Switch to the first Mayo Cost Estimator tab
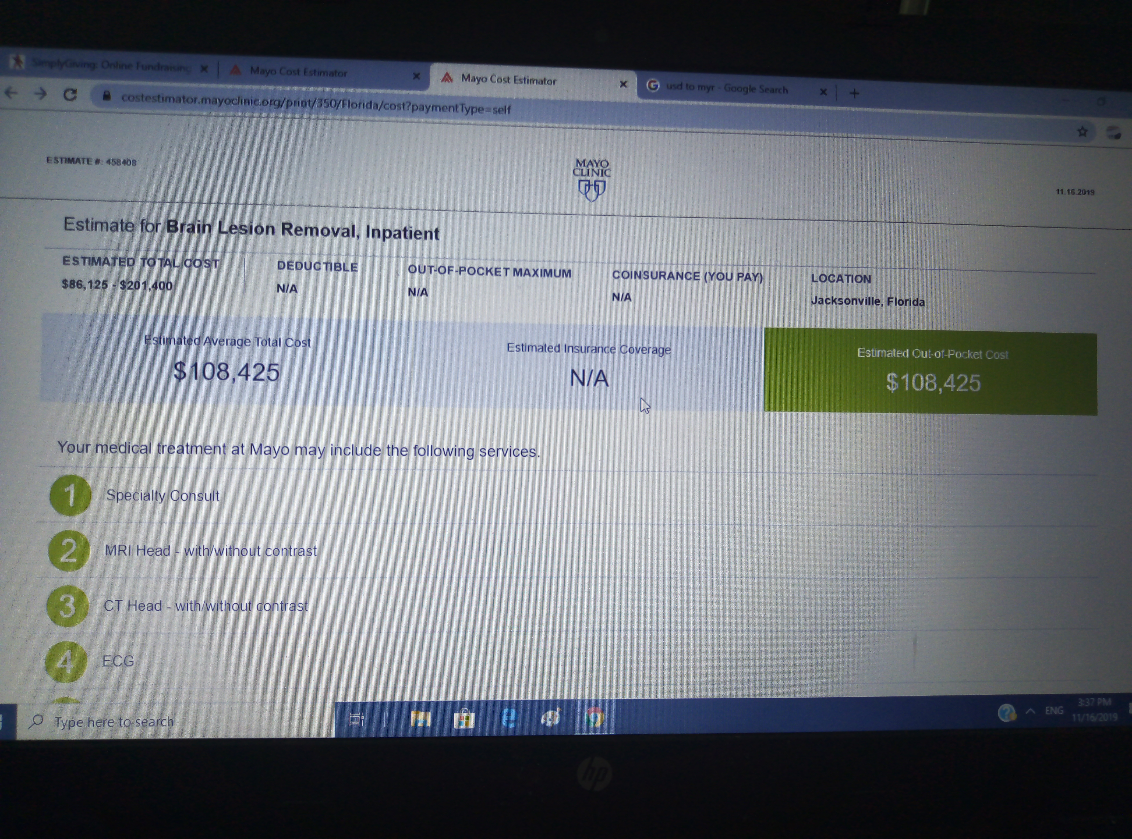Image resolution: width=1132 pixels, height=839 pixels. point(298,72)
